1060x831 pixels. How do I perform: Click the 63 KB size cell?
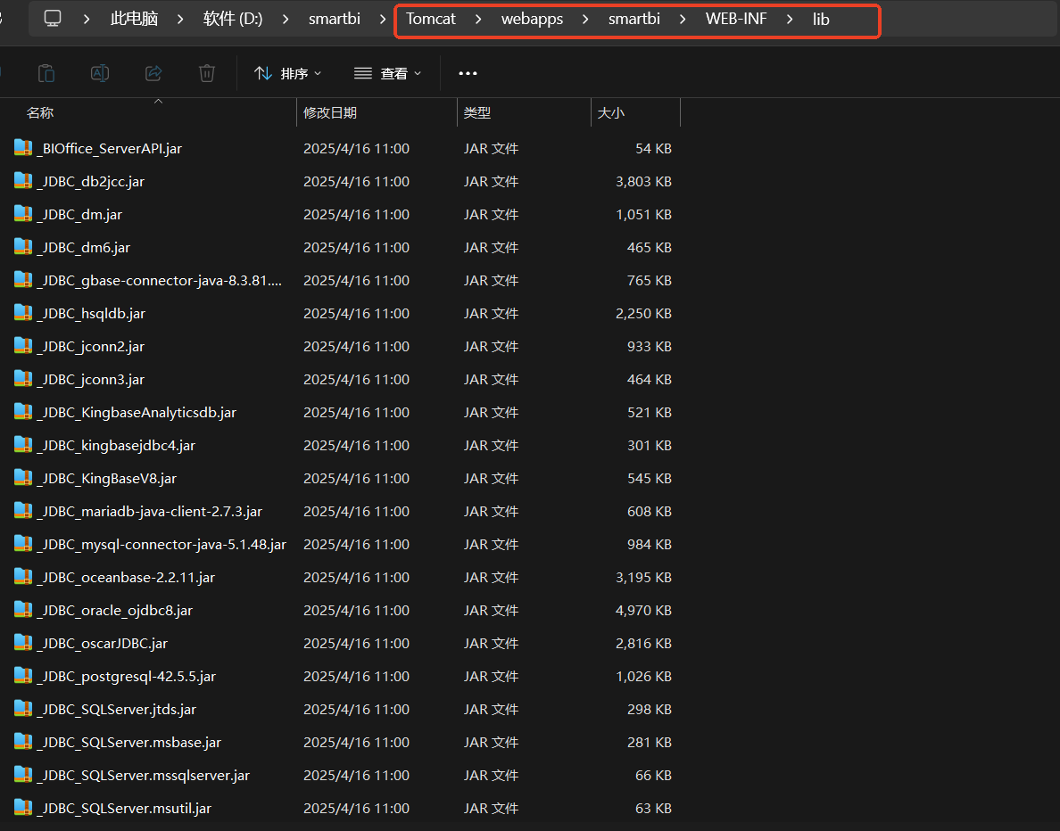click(654, 809)
